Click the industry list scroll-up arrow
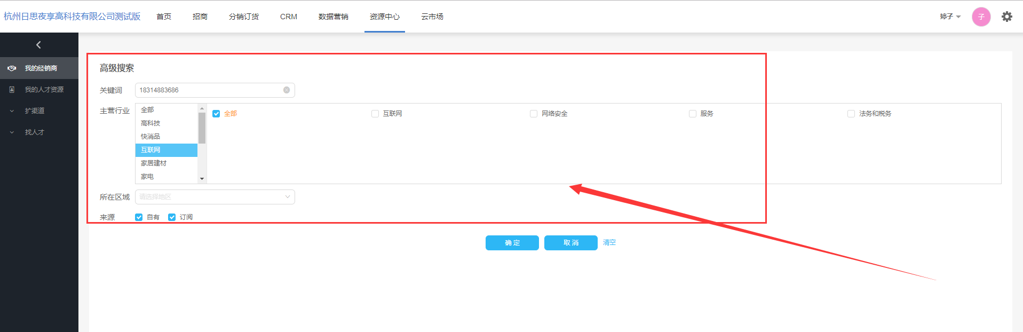 [x=202, y=108]
